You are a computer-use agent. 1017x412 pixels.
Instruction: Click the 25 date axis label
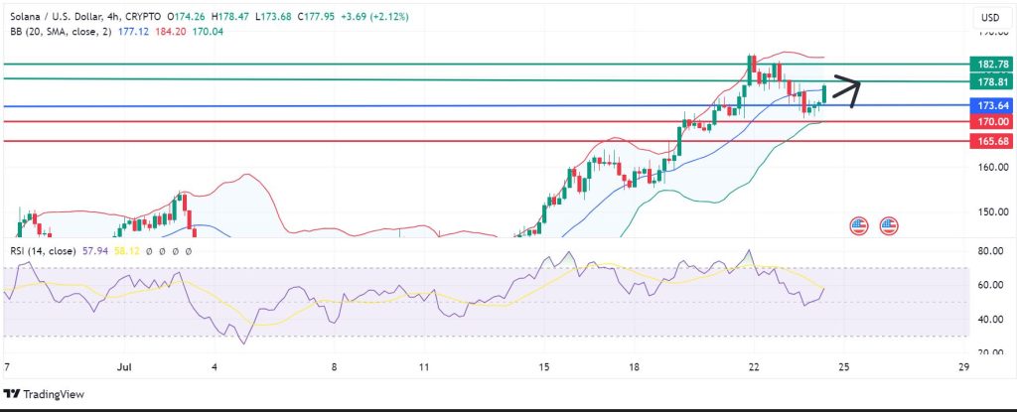(842, 366)
